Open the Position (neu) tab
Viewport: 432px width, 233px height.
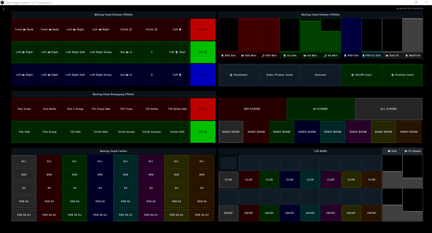click(403, 75)
